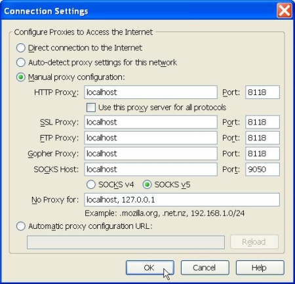Click the No Proxy for field
The width and height of the screenshot is (295, 284).
(x=182, y=199)
